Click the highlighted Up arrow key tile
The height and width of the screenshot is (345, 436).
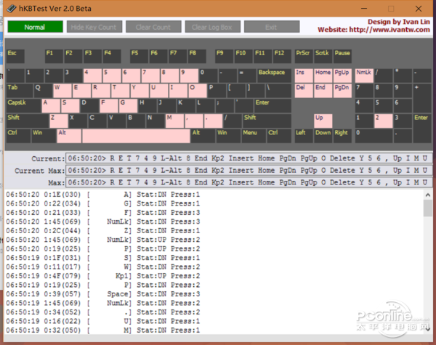tap(323, 121)
